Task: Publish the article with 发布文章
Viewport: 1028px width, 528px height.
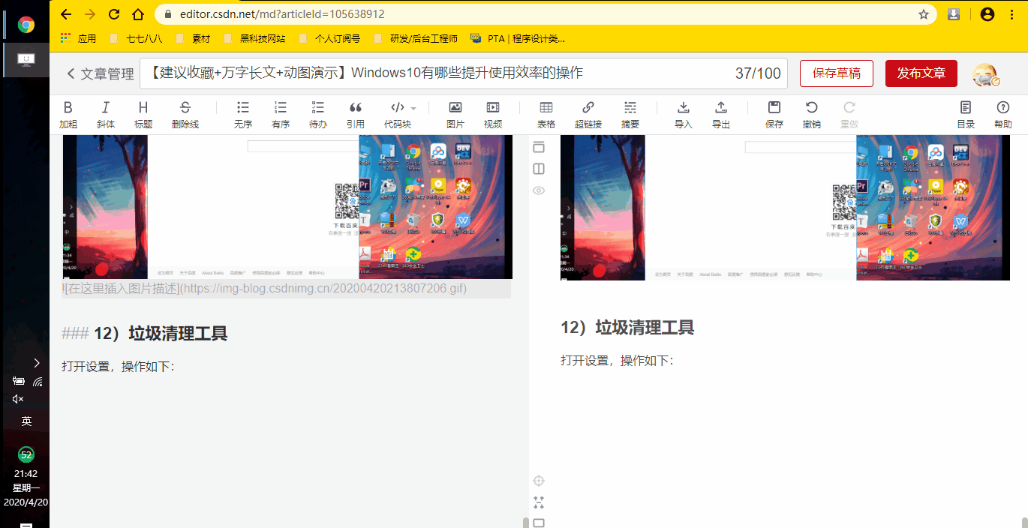Action: [921, 73]
